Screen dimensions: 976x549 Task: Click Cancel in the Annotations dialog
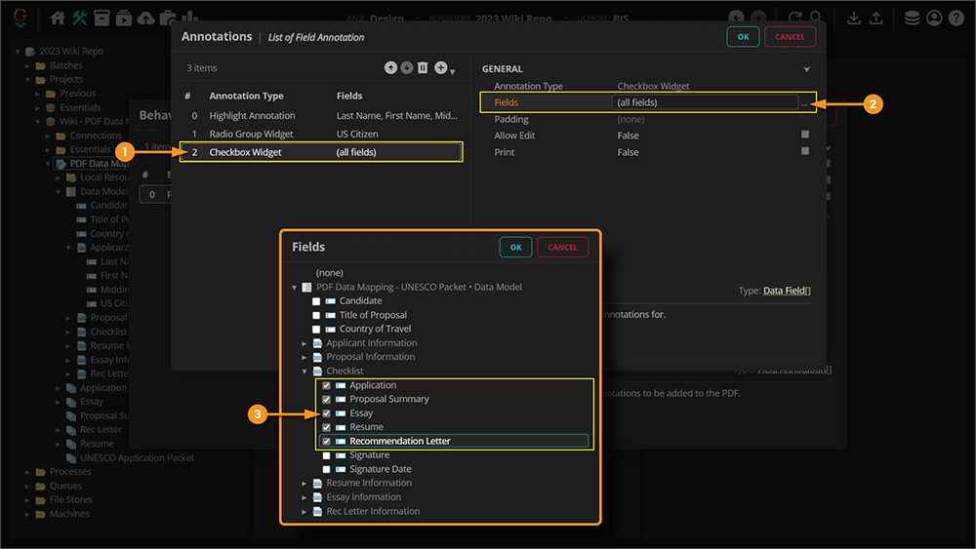tap(790, 37)
